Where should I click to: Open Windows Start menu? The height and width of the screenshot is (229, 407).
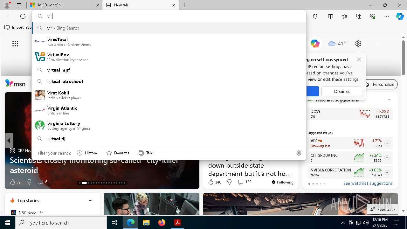point(8,223)
